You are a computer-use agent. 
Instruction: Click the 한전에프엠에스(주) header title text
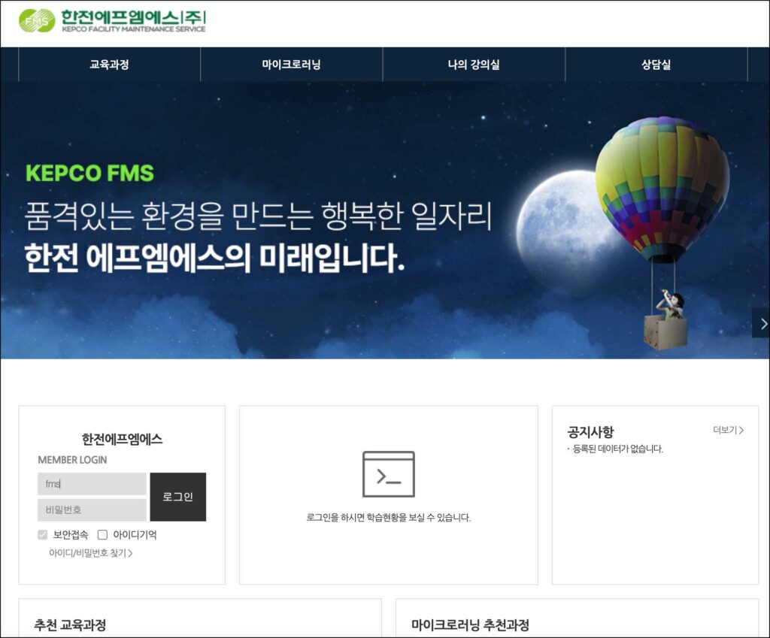click(x=133, y=18)
